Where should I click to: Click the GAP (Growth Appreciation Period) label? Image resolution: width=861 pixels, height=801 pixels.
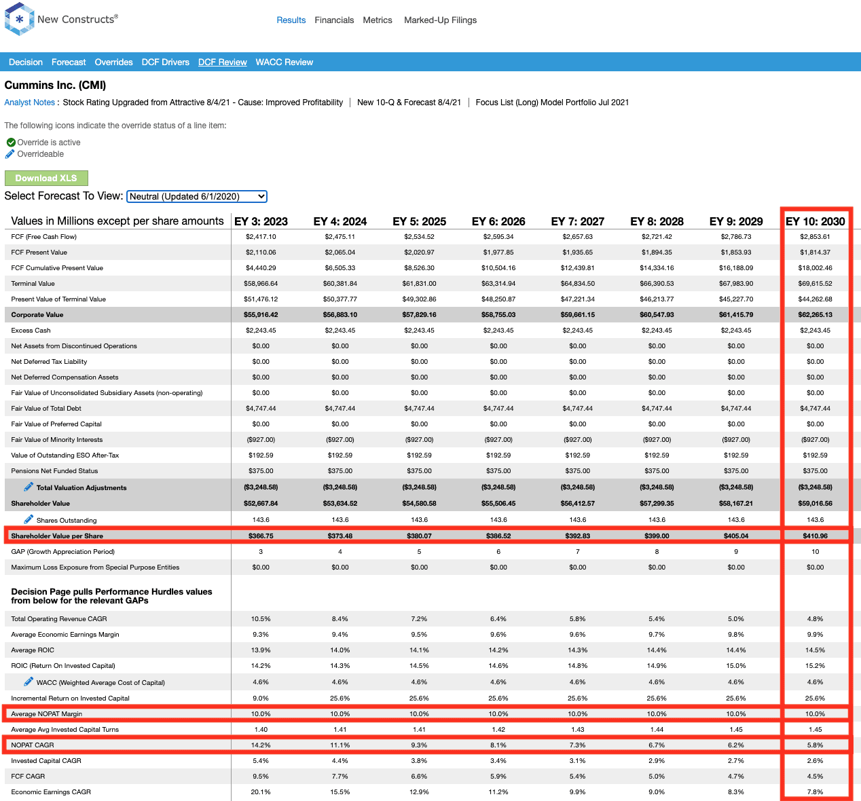63,552
